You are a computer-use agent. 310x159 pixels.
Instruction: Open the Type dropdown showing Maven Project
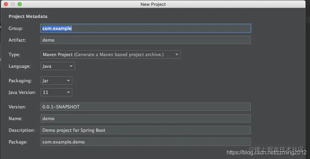coord(111,54)
